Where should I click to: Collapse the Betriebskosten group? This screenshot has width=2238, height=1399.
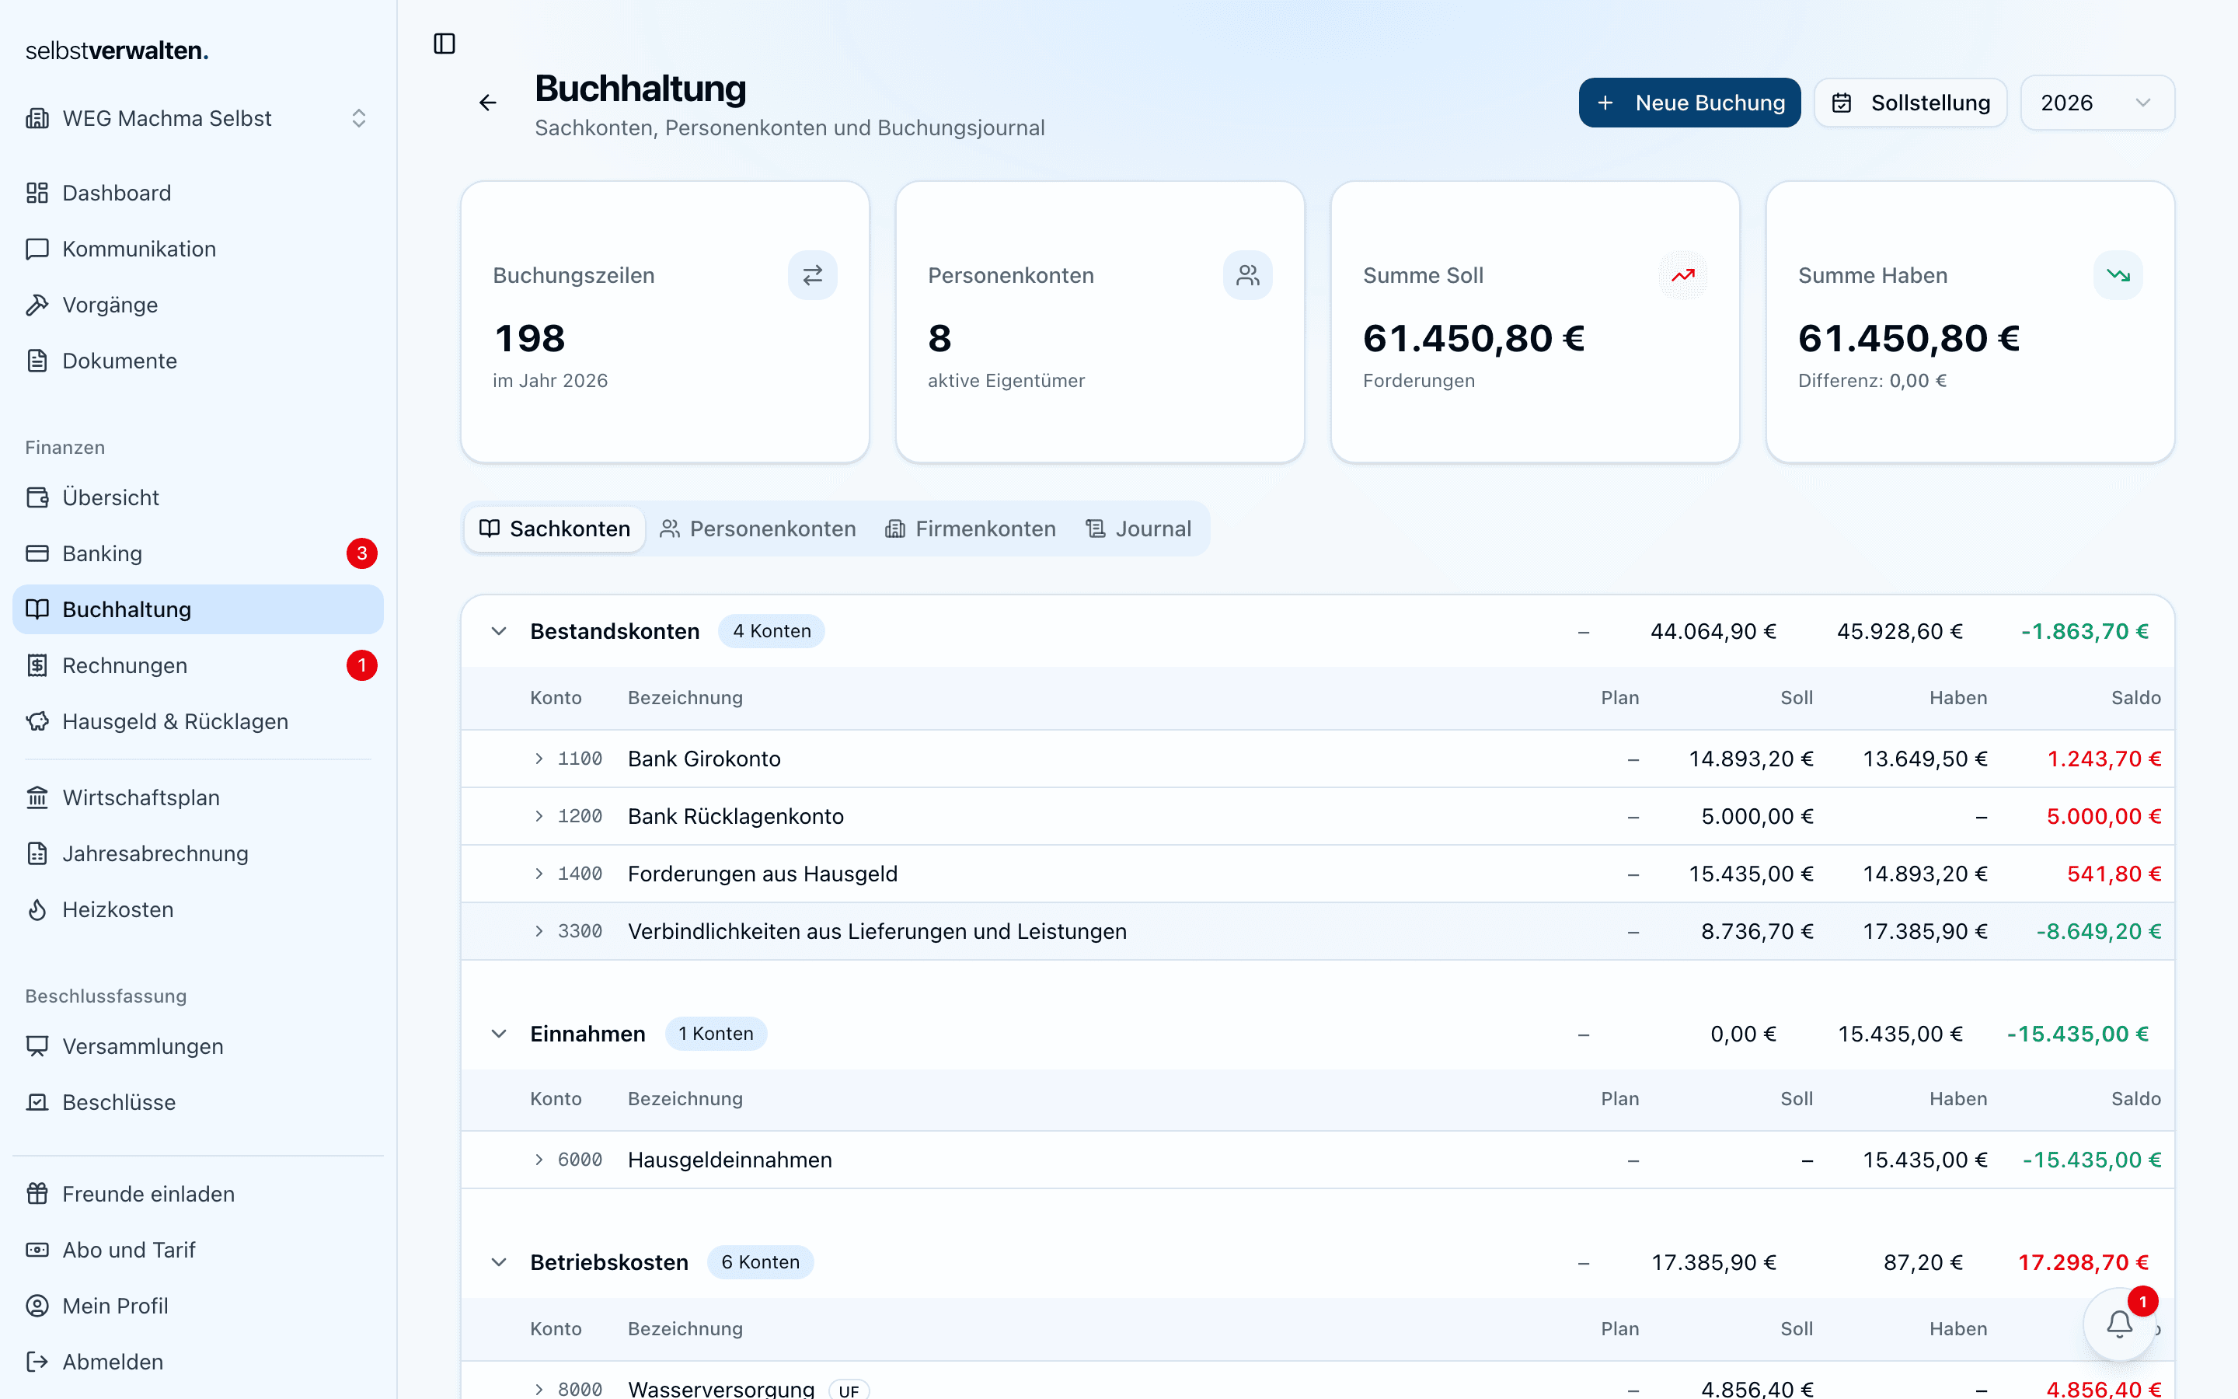click(498, 1262)
